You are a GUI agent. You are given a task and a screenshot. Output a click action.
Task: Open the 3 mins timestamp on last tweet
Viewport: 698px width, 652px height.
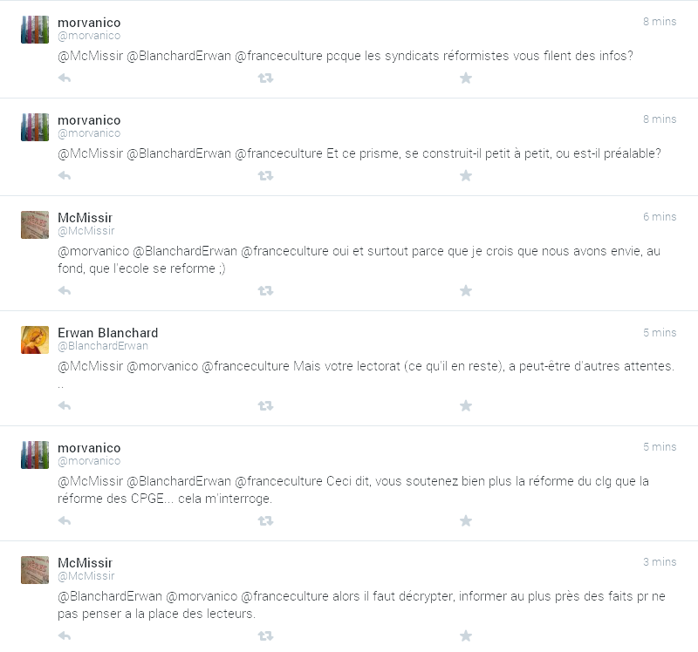pyautogui.click(x=660, y=561)
